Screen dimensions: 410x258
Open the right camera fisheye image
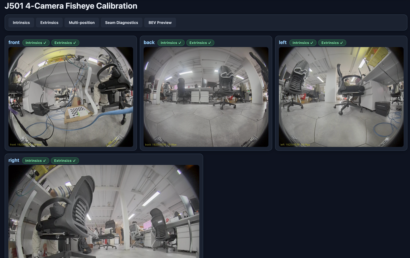tap(104, 211)
